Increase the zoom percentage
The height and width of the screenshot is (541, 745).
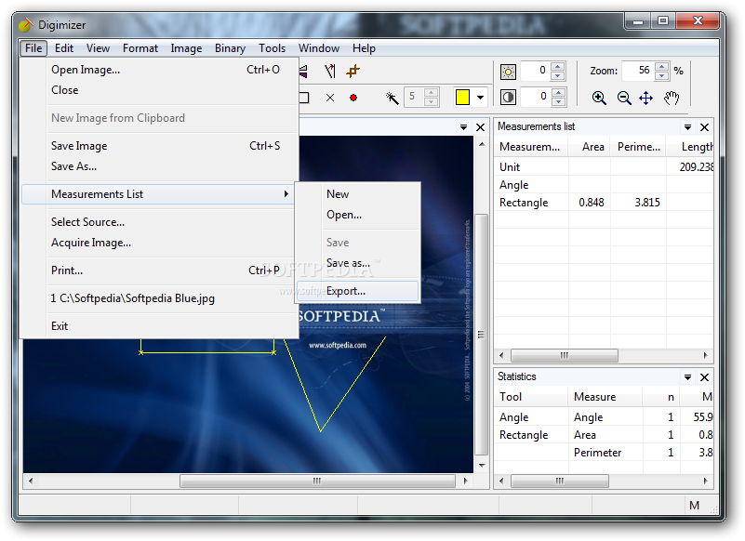[x=662, y=67]
